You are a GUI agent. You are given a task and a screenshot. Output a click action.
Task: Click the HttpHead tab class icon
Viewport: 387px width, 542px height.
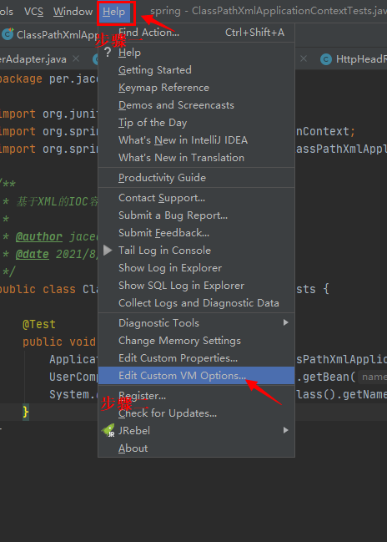[326, 59]
